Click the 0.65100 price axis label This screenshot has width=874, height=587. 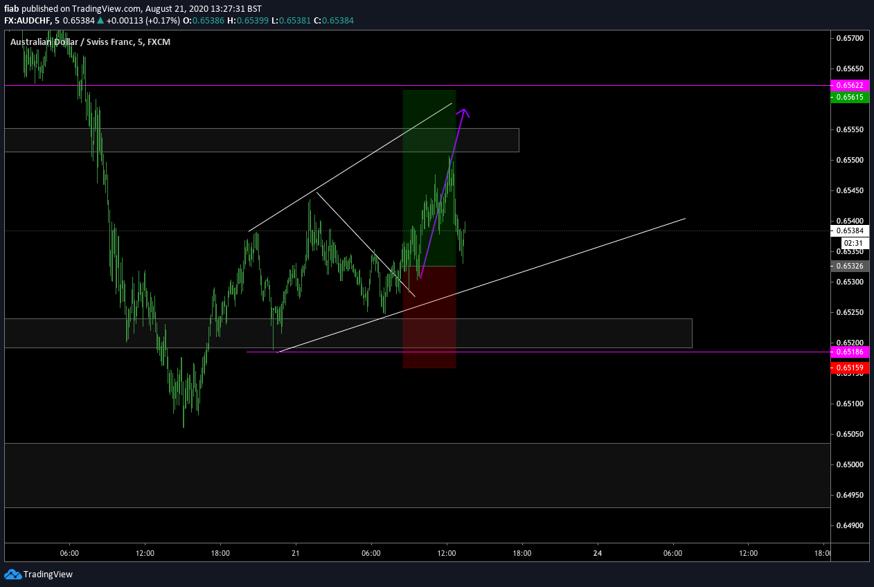tap(849, 404)
